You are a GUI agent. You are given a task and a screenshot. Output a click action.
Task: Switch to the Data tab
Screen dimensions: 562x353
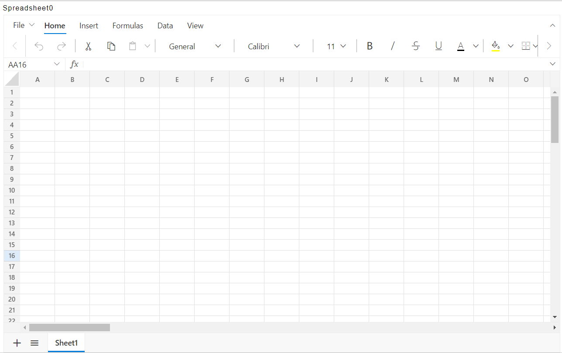165,26
